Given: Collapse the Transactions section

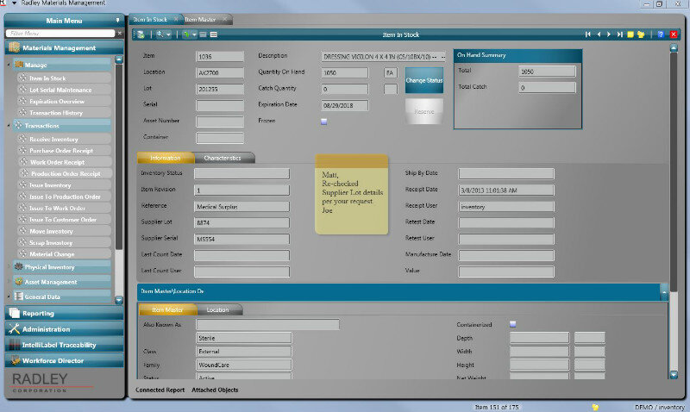Looking at the screenshot, I should (9, 126).
